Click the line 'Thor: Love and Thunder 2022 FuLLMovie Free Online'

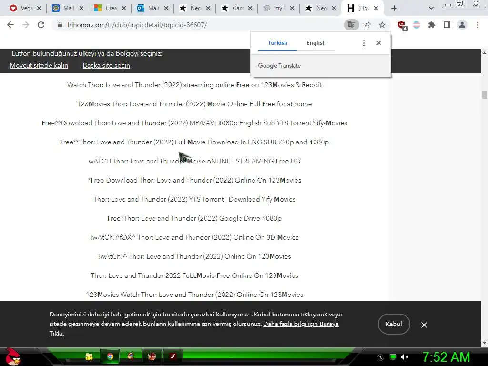[x=194, y=276]
